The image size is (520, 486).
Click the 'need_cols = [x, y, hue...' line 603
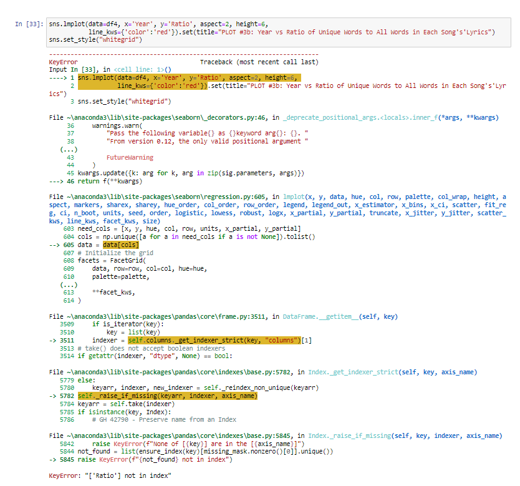pyautogui.click(x=189, y=229)
